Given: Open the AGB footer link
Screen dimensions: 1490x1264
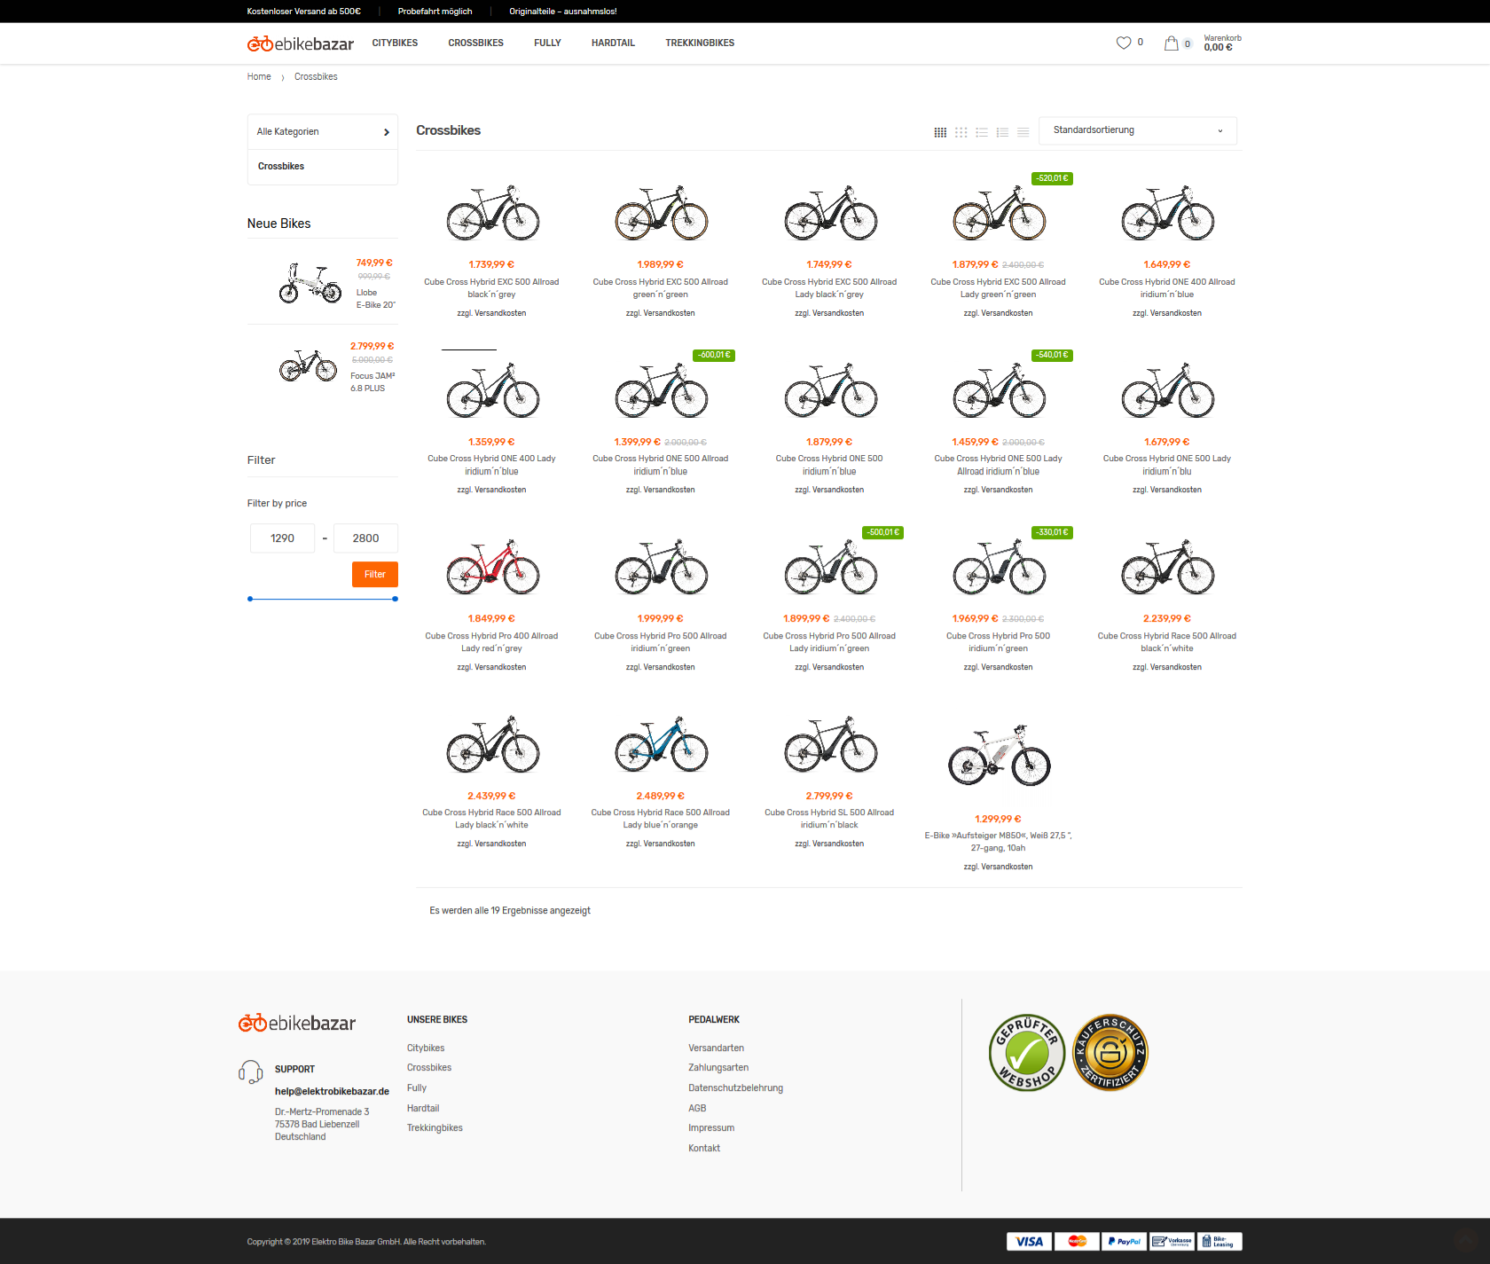Looking at the screenshot, I should coord(697,1109).
